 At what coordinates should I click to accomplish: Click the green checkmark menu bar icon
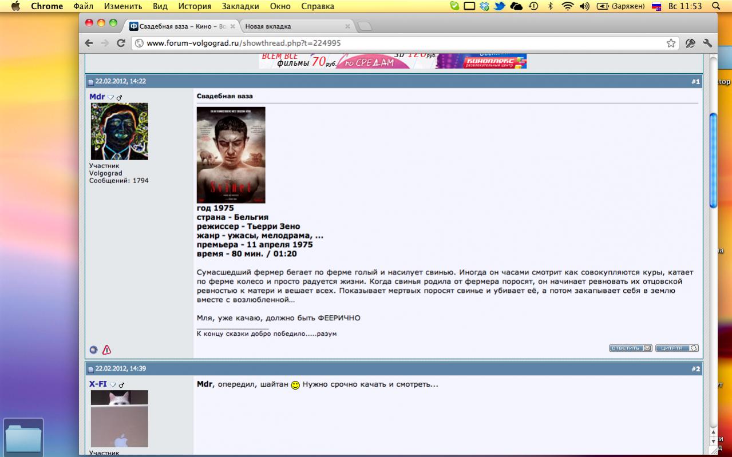click(x=454, y=6)
